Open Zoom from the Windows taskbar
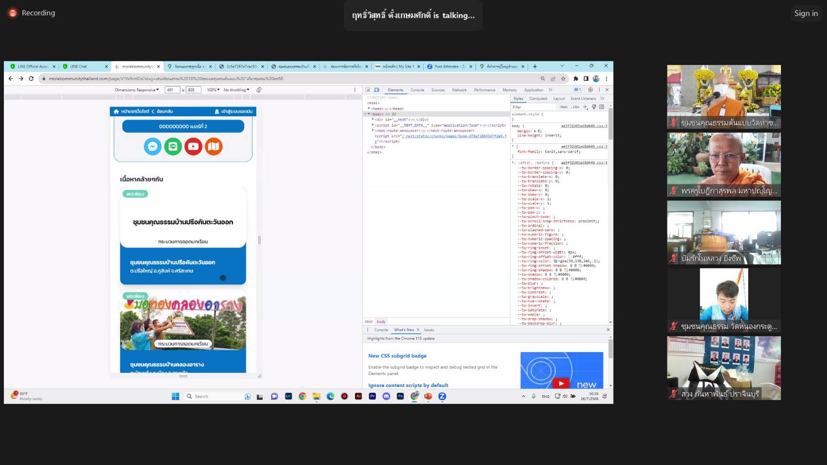 coord(442,396)
